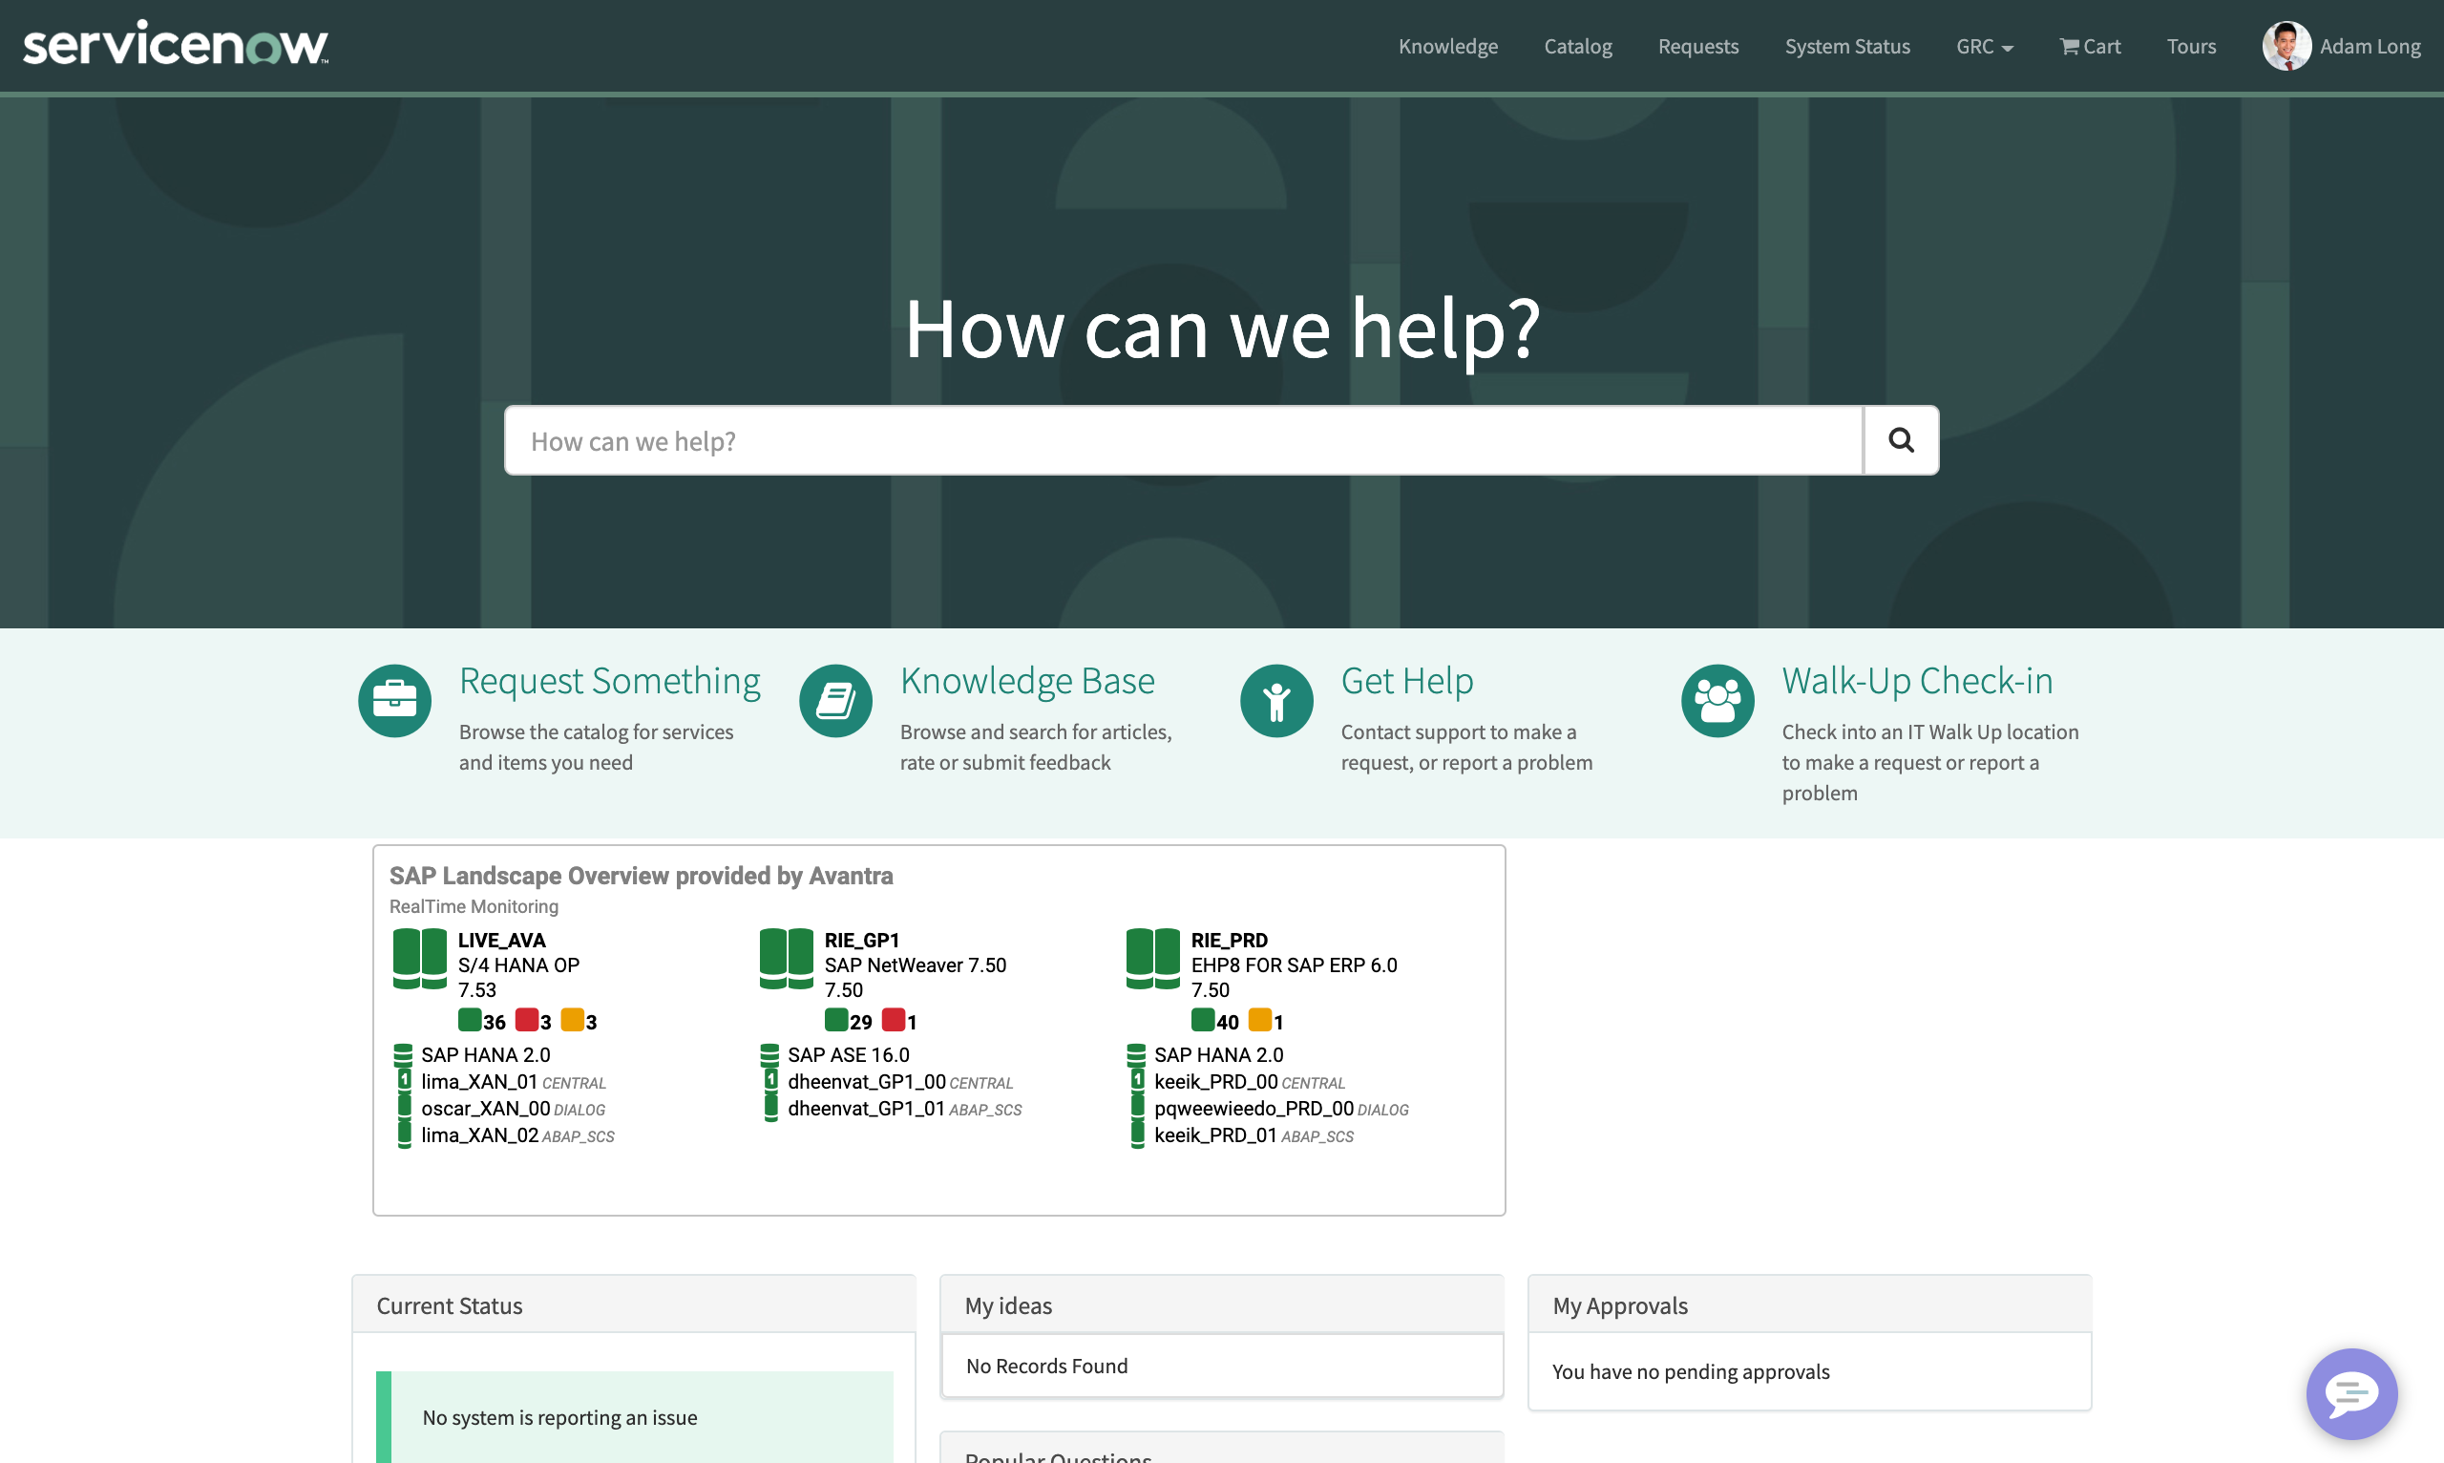Click the LIVE_AVA system server icon
Viewport: 2444px width, 1463px height.
pos(420,957)
